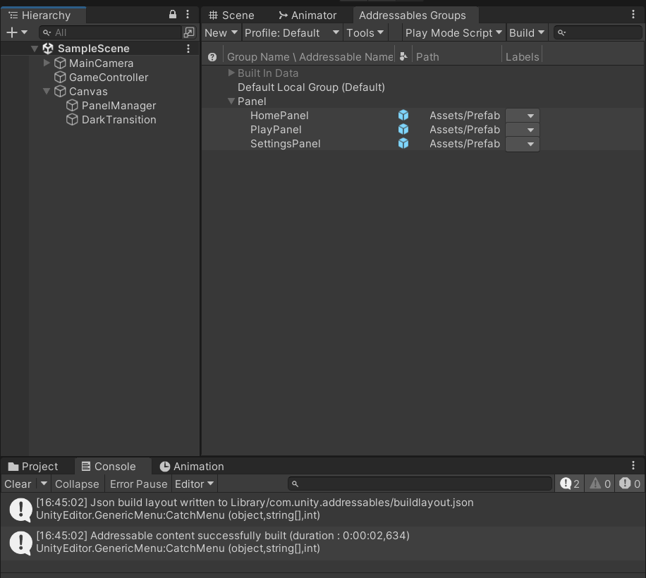This screenshot has height=578, width=646.
Task: Click the help question mark column icon
Action: (x=212, y=57)
